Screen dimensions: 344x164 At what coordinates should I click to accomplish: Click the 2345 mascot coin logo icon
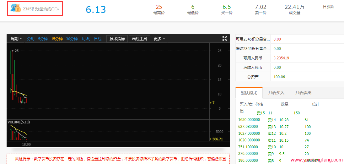click(x=16, y=8)
